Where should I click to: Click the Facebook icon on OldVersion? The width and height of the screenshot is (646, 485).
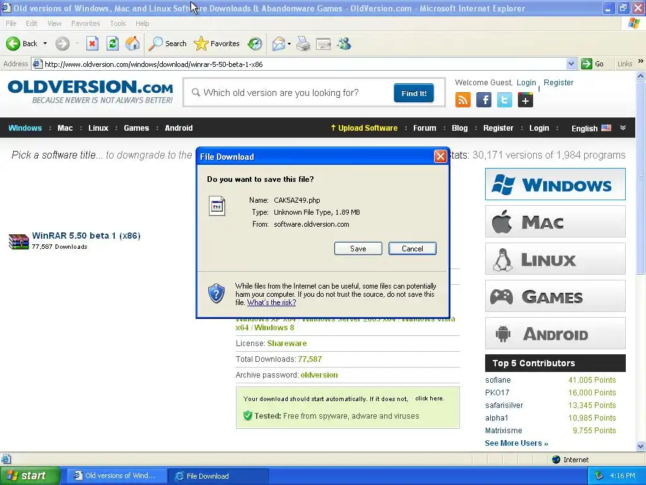click(484, 100)
